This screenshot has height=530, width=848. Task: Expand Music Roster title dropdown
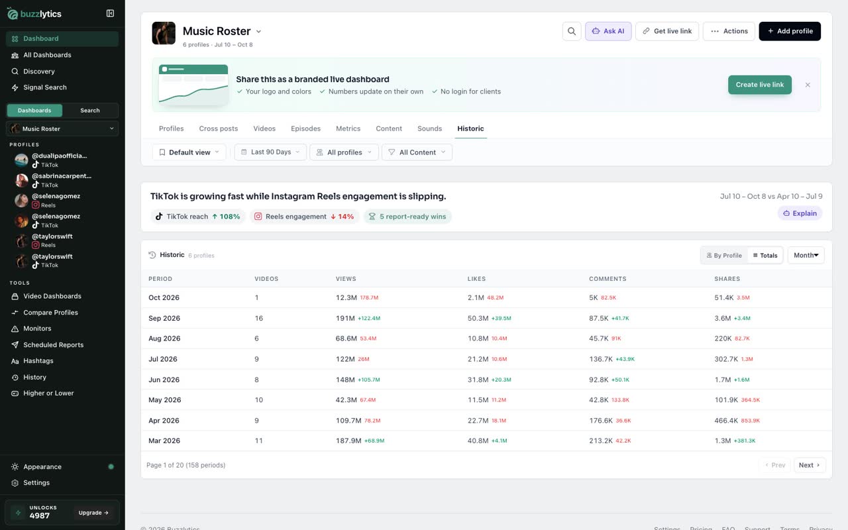coord(258,31)
